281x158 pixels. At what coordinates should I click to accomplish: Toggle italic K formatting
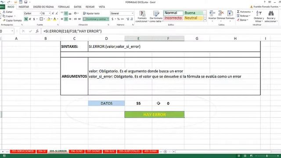[x=30, y=19]
